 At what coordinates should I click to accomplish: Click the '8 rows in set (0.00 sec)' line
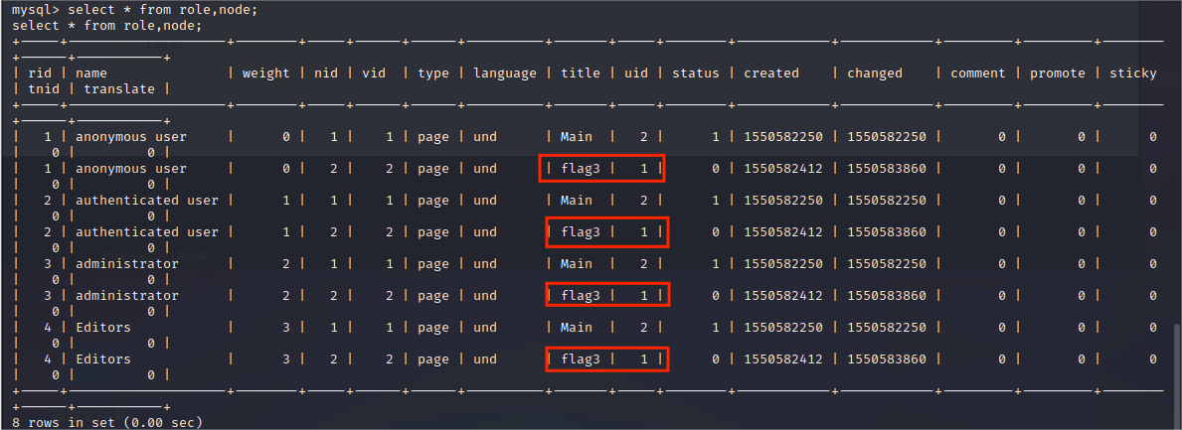tap(107, 423)
